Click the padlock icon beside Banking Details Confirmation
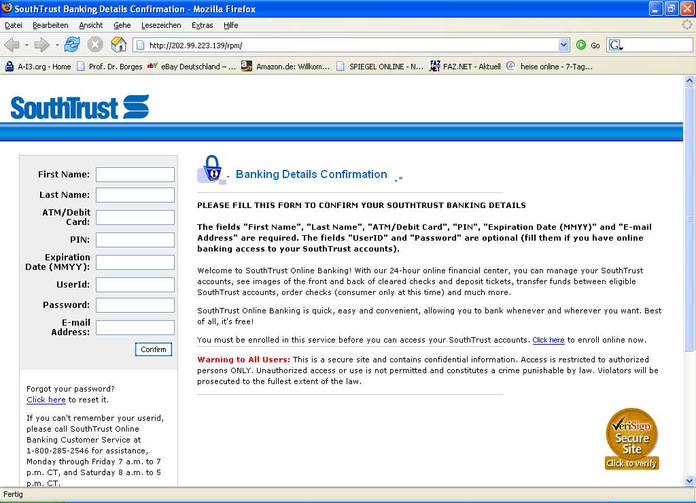 click(212, 169)
